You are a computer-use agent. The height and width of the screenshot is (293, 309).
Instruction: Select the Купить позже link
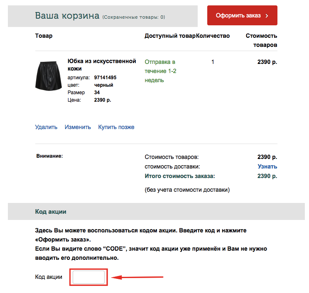click(x=116, y=127)
